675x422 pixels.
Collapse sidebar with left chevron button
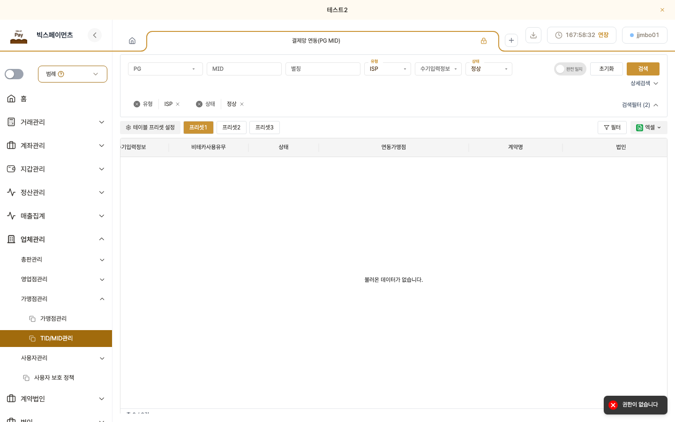[x=95, y=35]
